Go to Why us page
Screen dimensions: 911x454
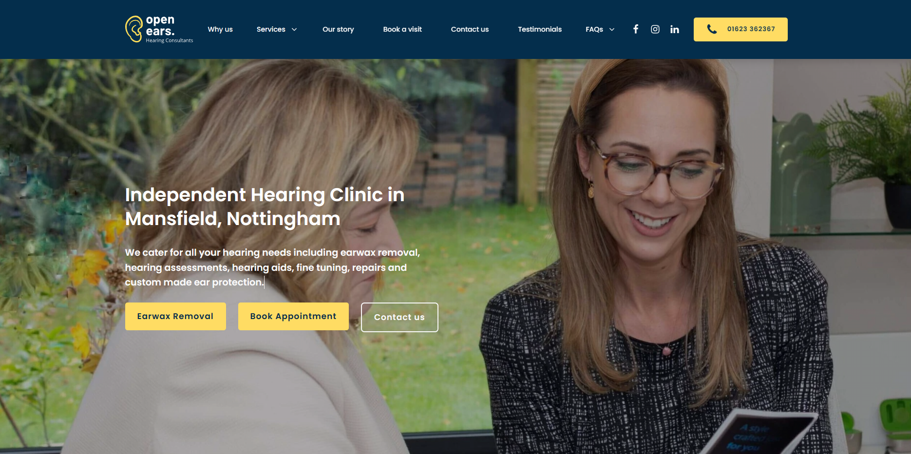click(220, 29)
